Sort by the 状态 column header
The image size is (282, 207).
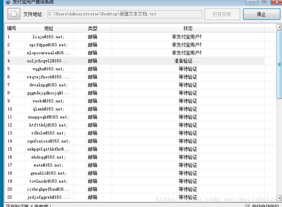click(x=188, y=28)
